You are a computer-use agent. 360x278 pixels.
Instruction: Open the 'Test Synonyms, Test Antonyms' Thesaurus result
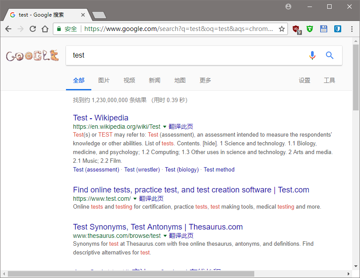pyautogui.click(x=158, y=227)
